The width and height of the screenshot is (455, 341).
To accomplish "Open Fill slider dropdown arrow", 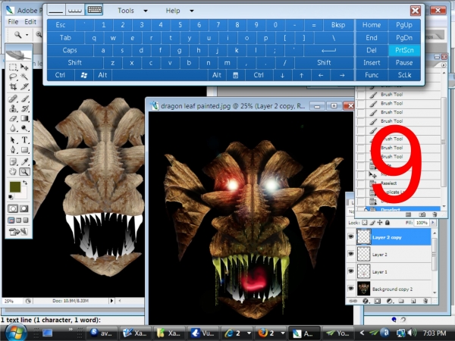I will pos(433,223).
